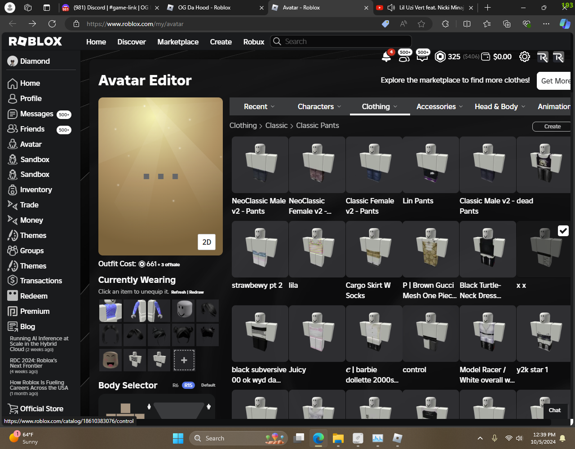Select R15 body type
Screen dimensions: 575x449
(188, 385)
